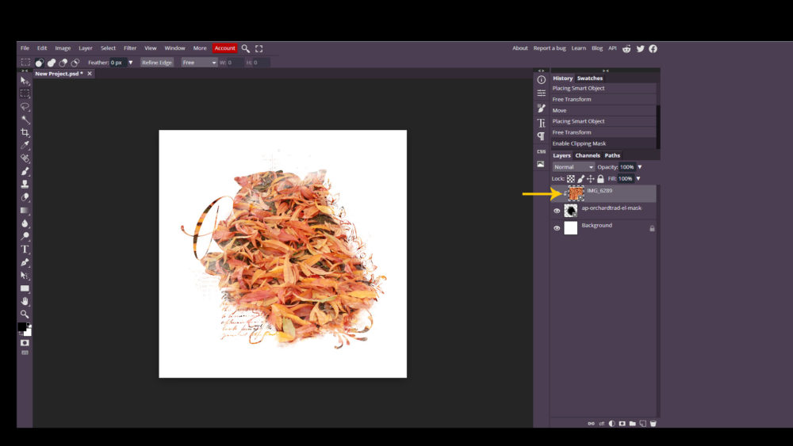The height and width of the screenshot is (446, 793).
Task: Select the Lasso tool
Action: pos(25,106)
